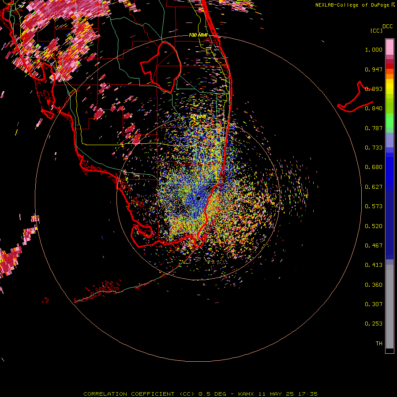The width and height of the screenshot is (397, 397).
Task: Click the 100 NMI range ring label
Action: tap(198, 35)
